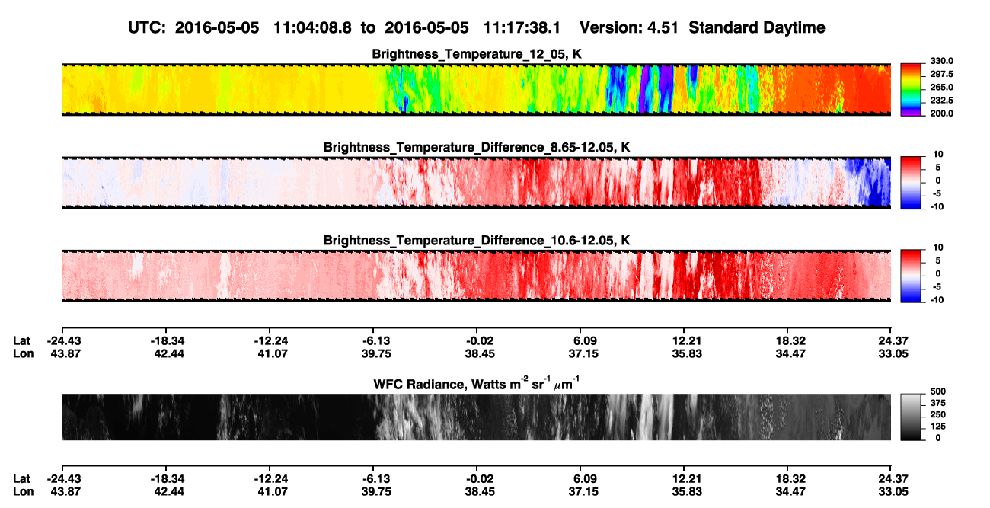990x508 pixels.
Task: Click latitude -24.43 below the WFC Radiance panel
Action: coord(64,478)
